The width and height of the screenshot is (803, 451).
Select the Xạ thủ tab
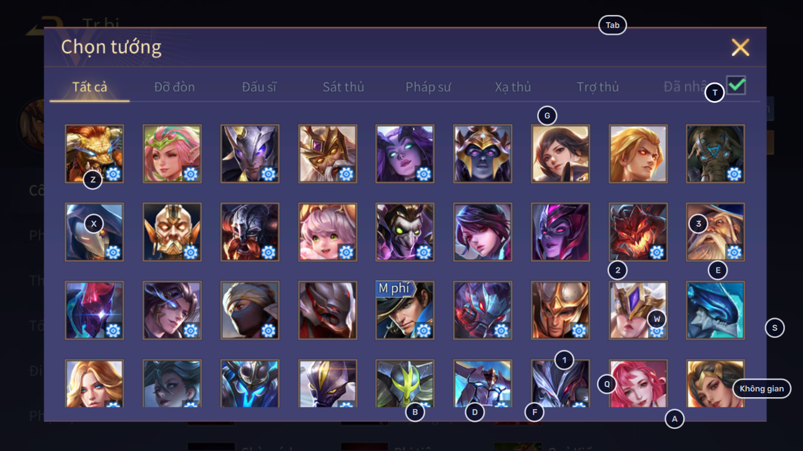[x=513, y=87]
